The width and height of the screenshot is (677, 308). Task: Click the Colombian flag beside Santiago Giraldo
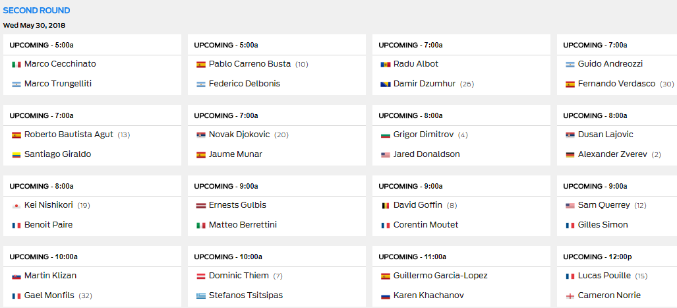pyautogui.click(x=16, y=154)
